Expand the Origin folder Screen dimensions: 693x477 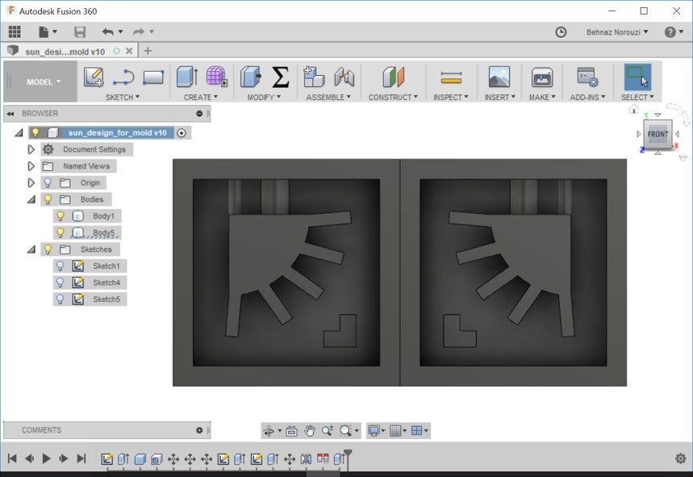(31, 182)
